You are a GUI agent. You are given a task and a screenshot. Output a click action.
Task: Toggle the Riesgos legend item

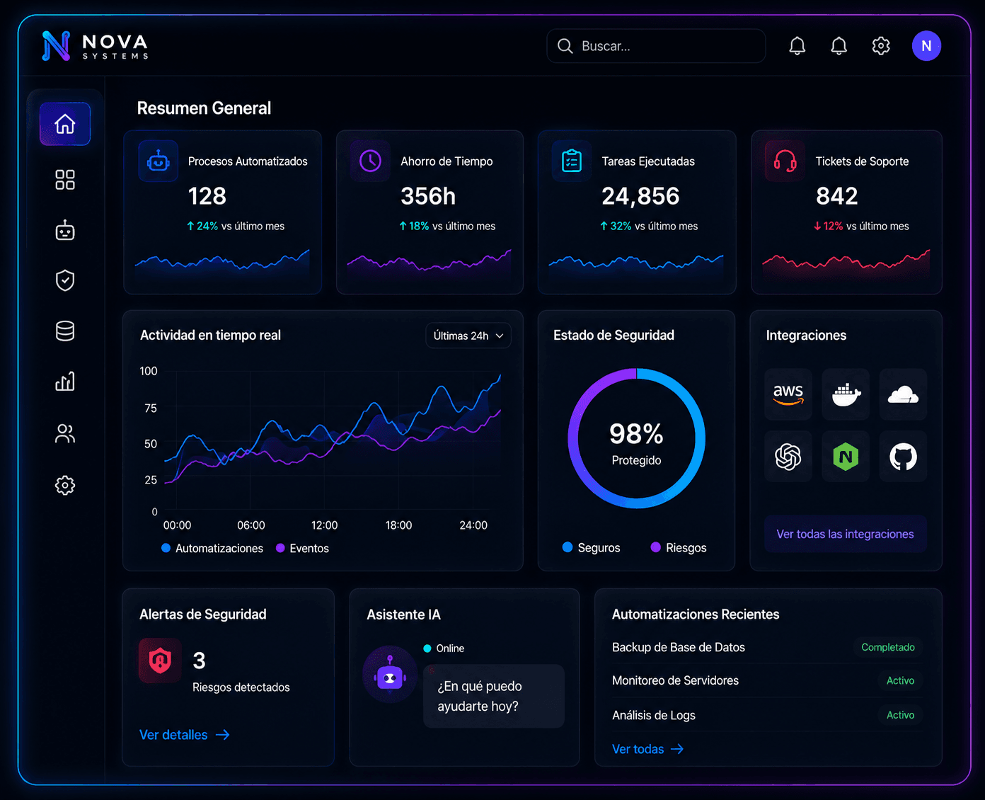[679, 547]
